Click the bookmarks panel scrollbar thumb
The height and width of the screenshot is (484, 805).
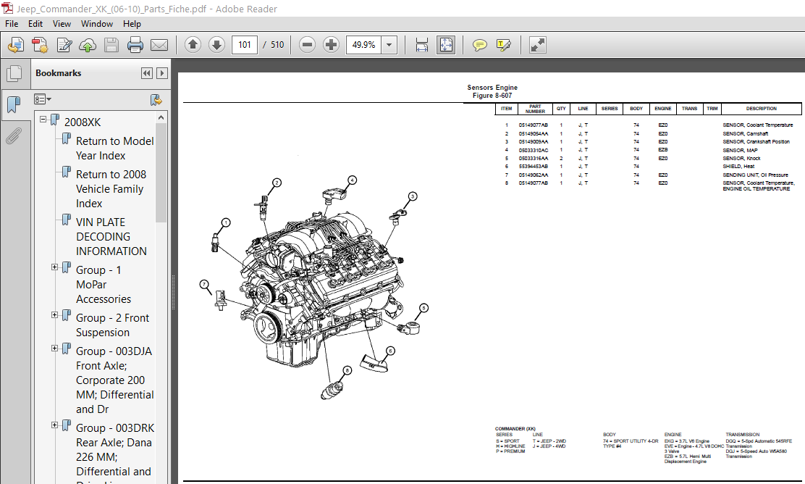[x=161, y=173]
